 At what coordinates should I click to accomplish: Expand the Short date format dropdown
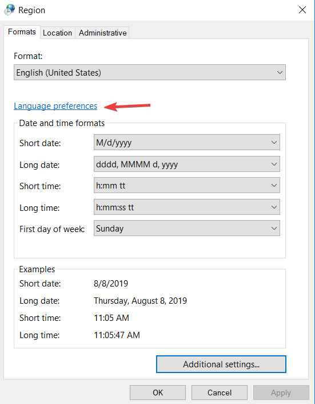(187, 142)
